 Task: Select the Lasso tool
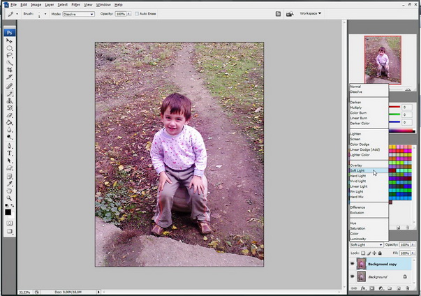[9, 56]
